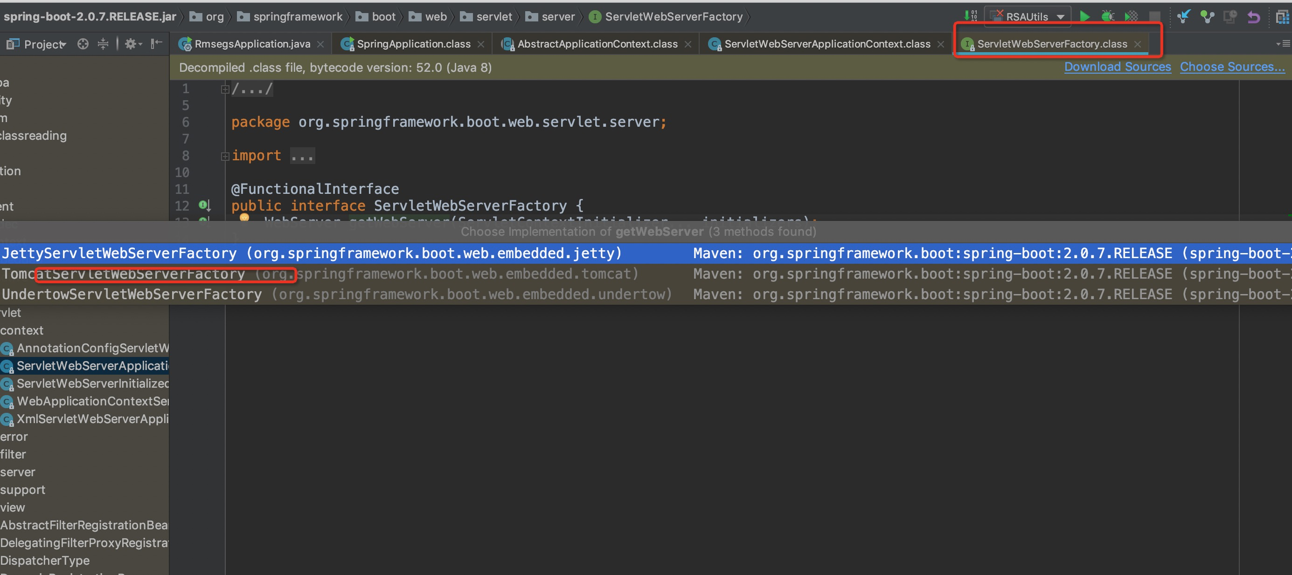Start debugging with the bug icon
Viewport: 1292px width, 575px height.
1107,16
